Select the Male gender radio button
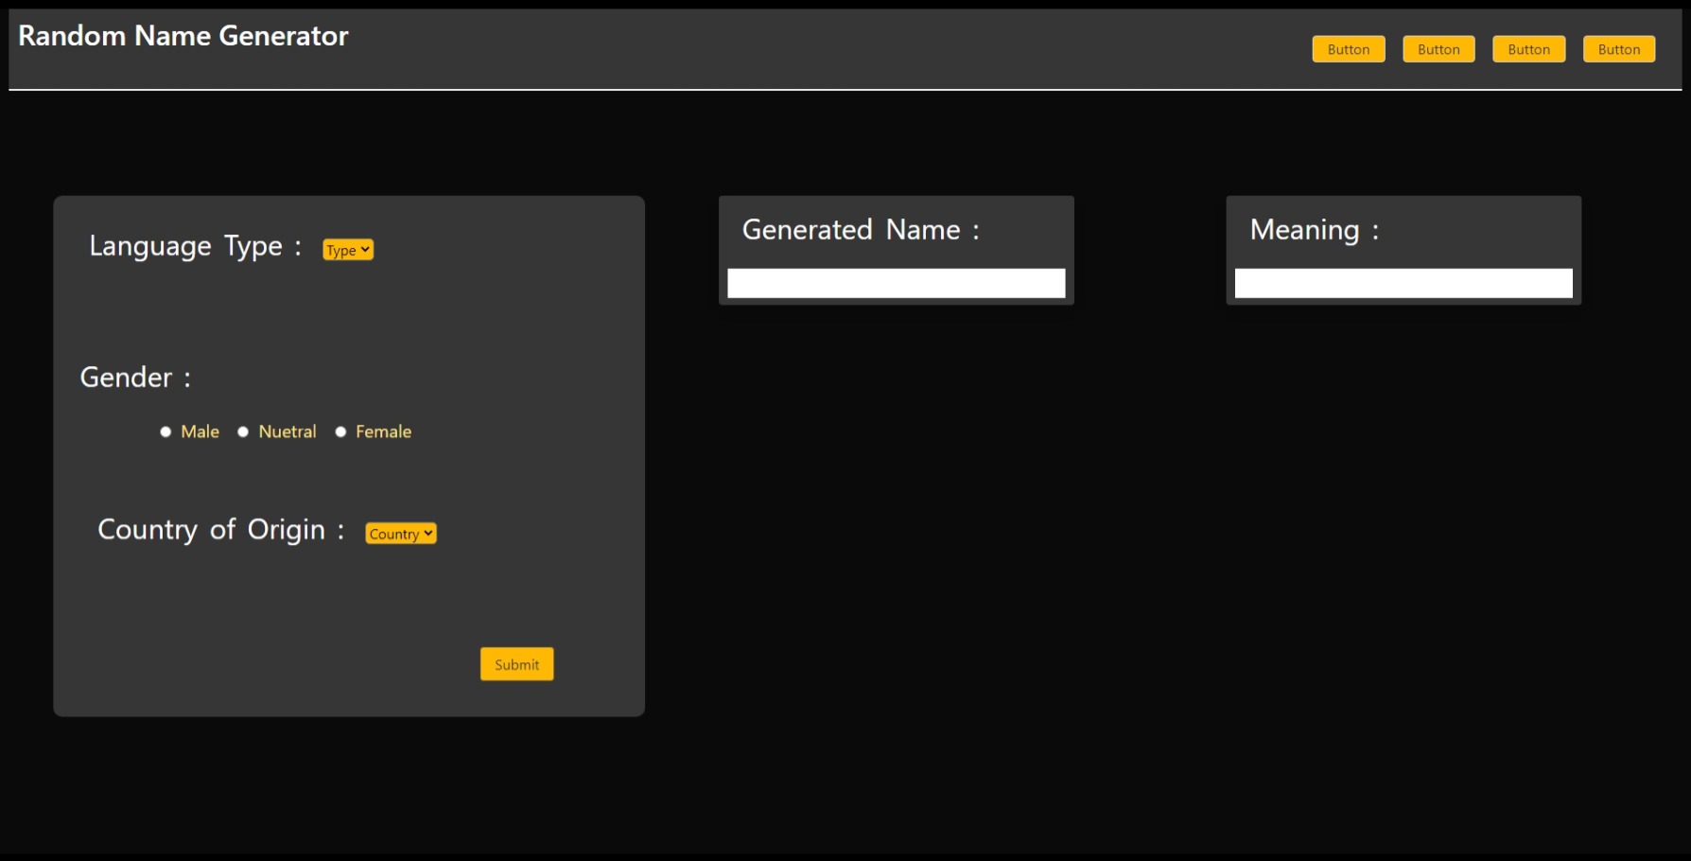This screenshot has width=1691, height=861. point(166,431)
